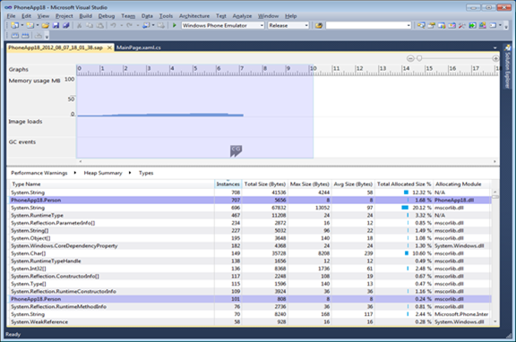Click the green arrow Start Page icon

473,25
